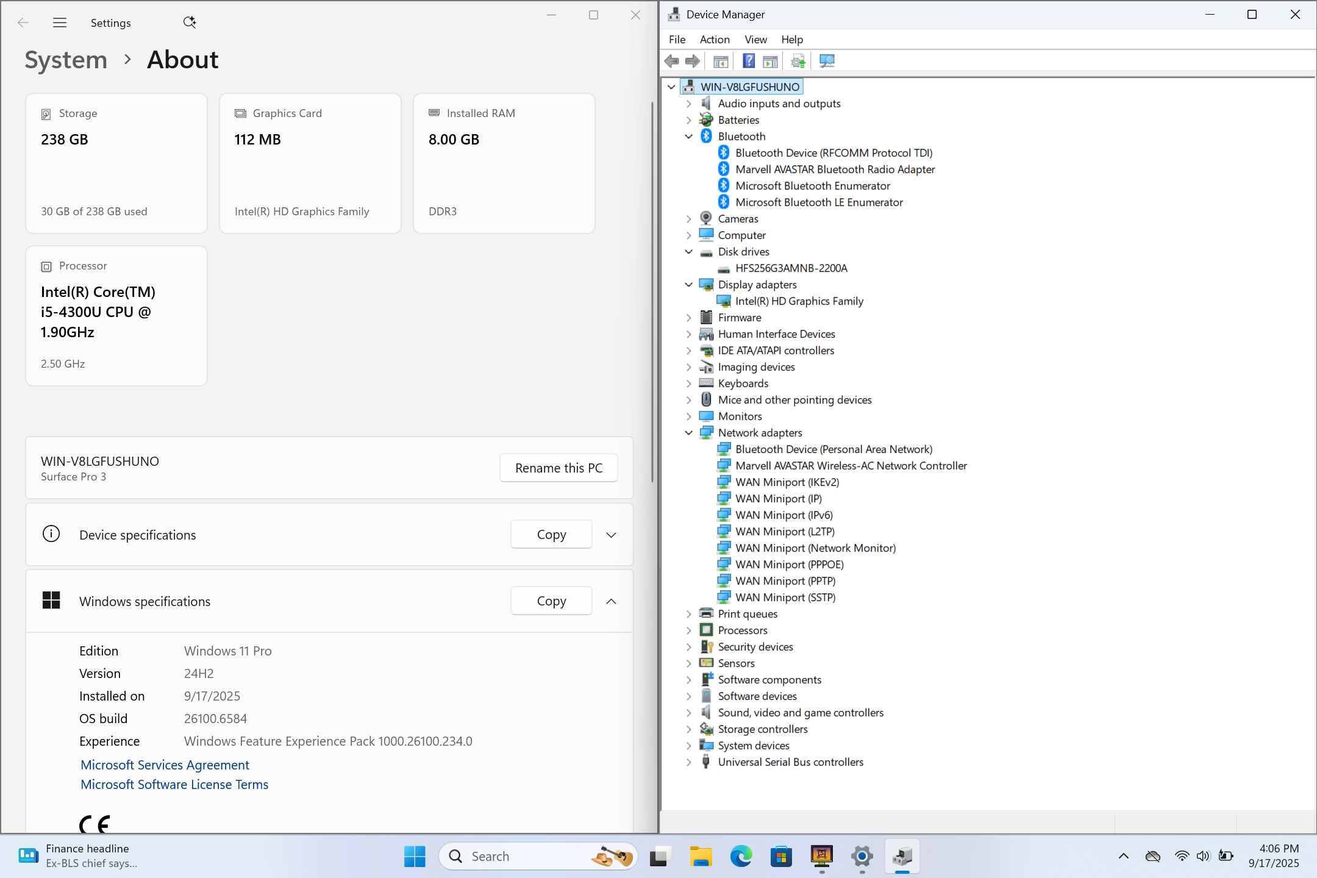Click the Settings search icon
The width and height of the screenshot is (1317, 878).
pyautogui.click(x=190, y=23)
